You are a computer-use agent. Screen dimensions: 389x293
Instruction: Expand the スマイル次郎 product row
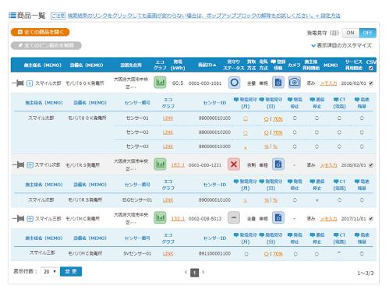(30, 165)
